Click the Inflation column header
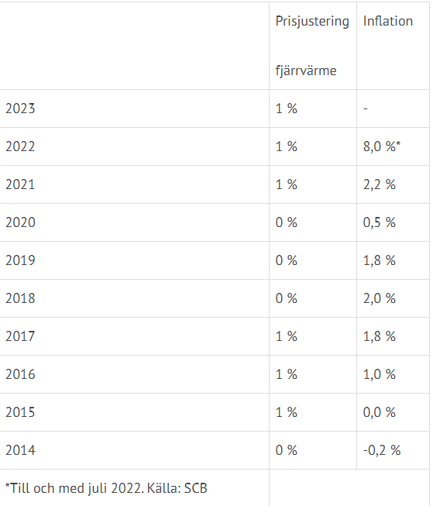 [x=387, y=21]
